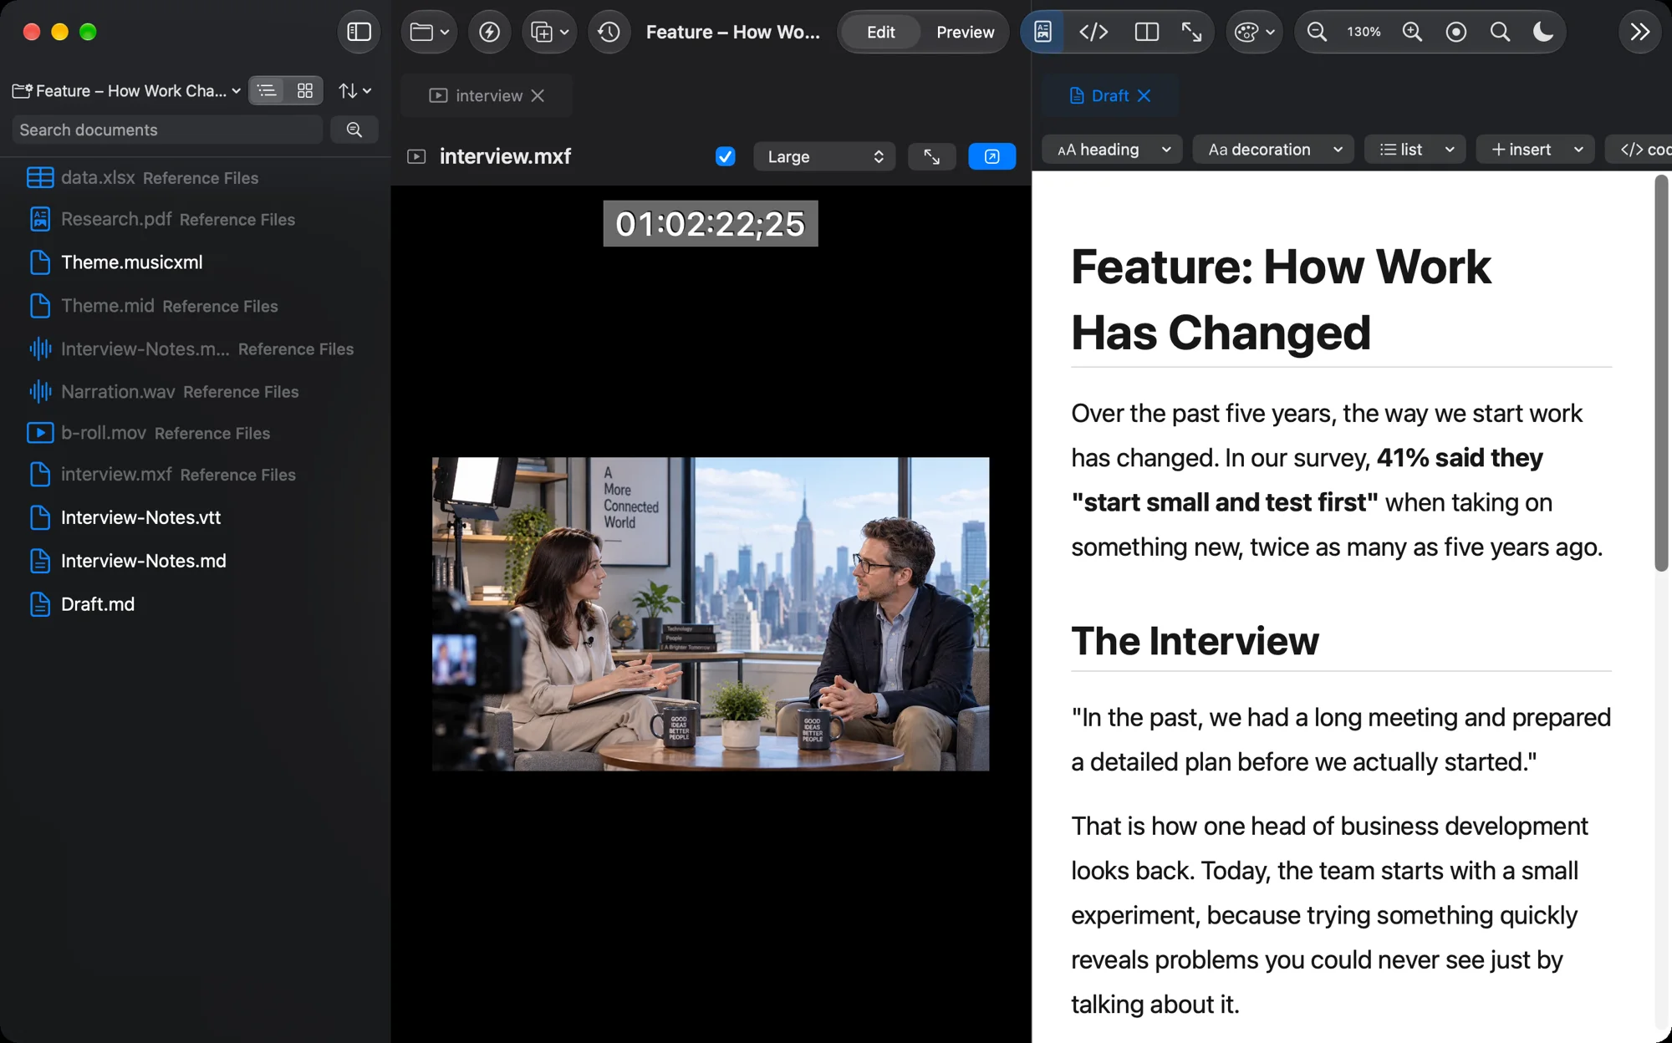1672x1043 pixels.
Task: Open search with the toolbar magnifier
Action: tap(1500, 32)
